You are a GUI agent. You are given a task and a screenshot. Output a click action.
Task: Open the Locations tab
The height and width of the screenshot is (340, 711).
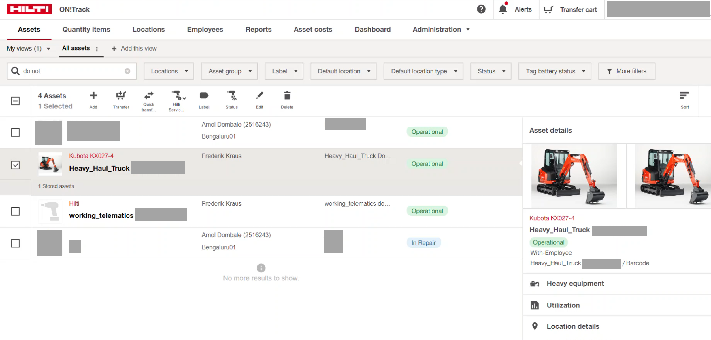pyautogui.click(x=148, y=29)
